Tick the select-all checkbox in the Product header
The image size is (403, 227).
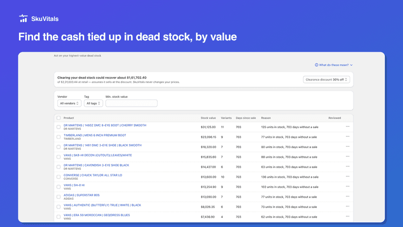[x=58, y=118]
